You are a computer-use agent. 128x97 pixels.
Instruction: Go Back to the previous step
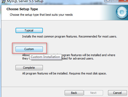(74, 93)
